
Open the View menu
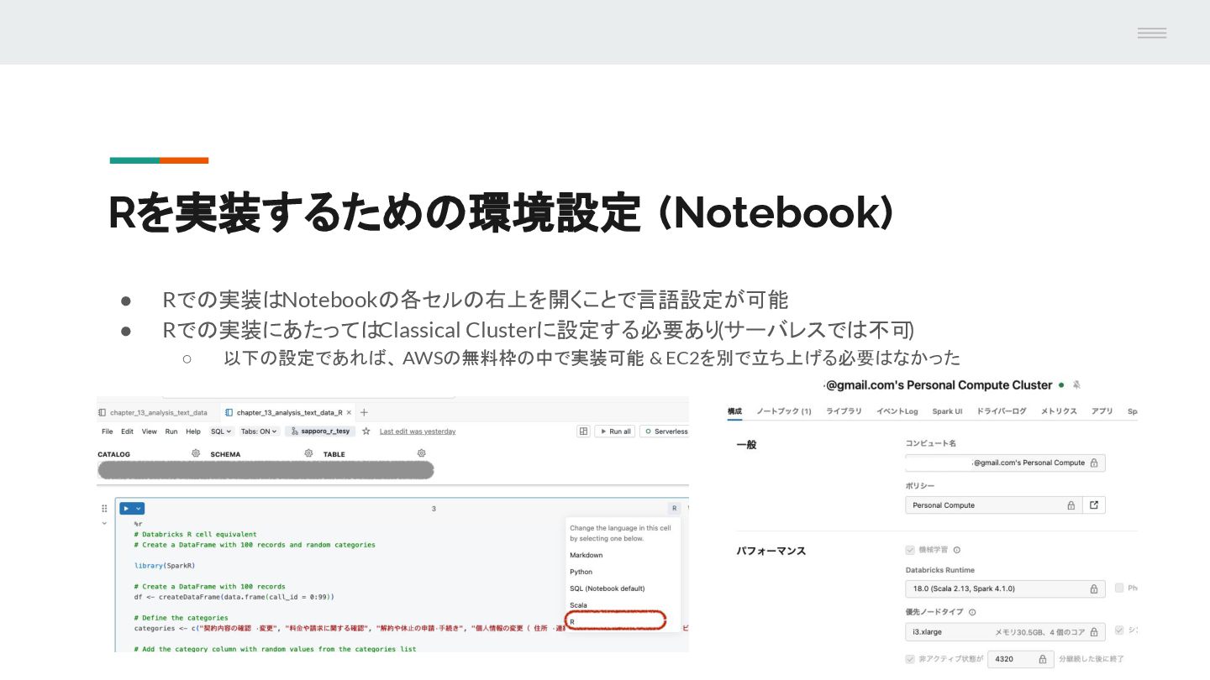149,432
